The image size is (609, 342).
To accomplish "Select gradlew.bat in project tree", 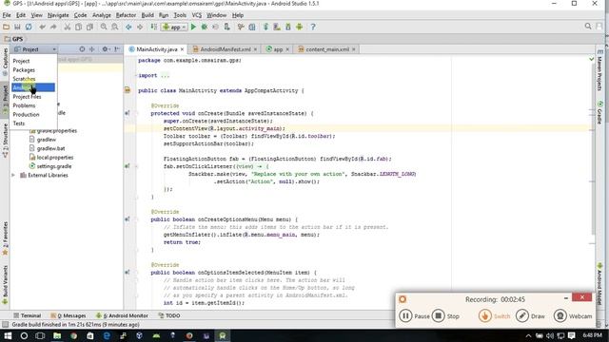I will 47,148.
